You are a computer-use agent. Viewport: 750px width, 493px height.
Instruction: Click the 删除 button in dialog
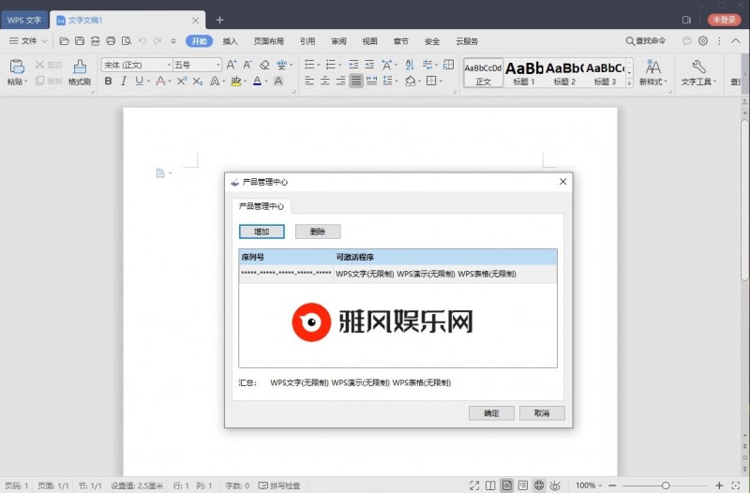point(318,232)
